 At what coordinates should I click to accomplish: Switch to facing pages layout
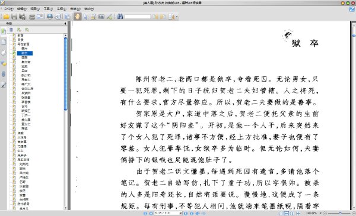(x=292, y=213)
